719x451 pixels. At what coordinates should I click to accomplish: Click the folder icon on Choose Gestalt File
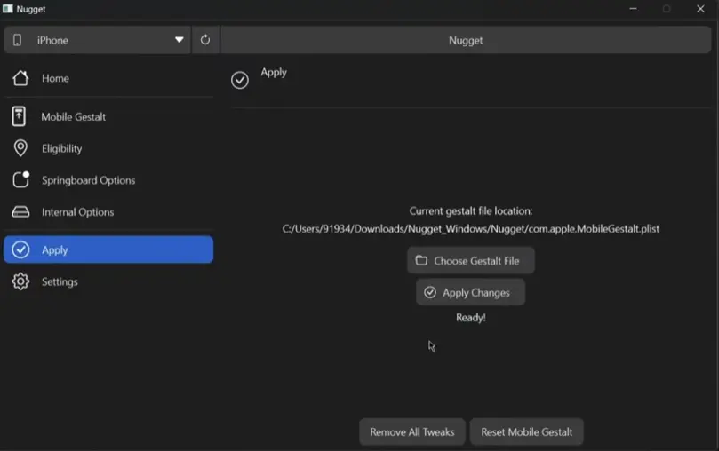421,260
